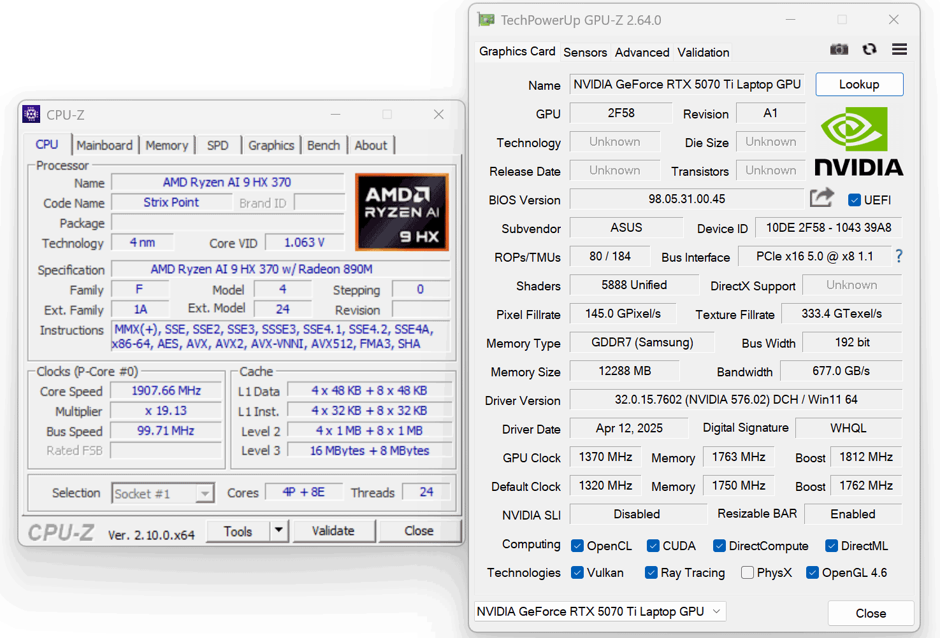Click the Core VID value 1.063 V
The width and height of the screenshot is (940, 638).
click(305, 243)
